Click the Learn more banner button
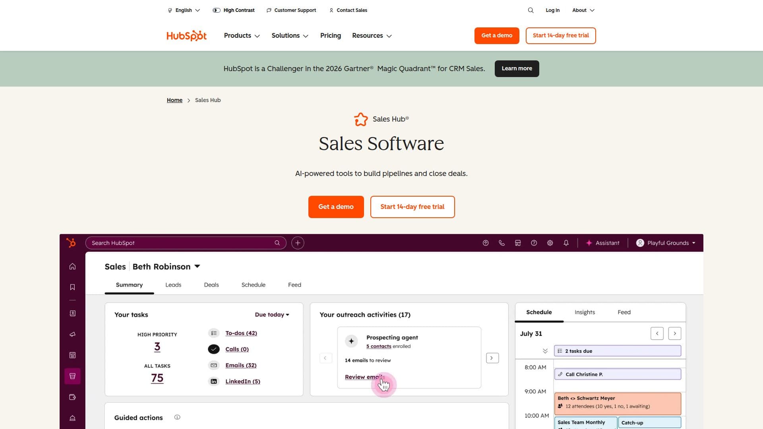 pos(517,69)
